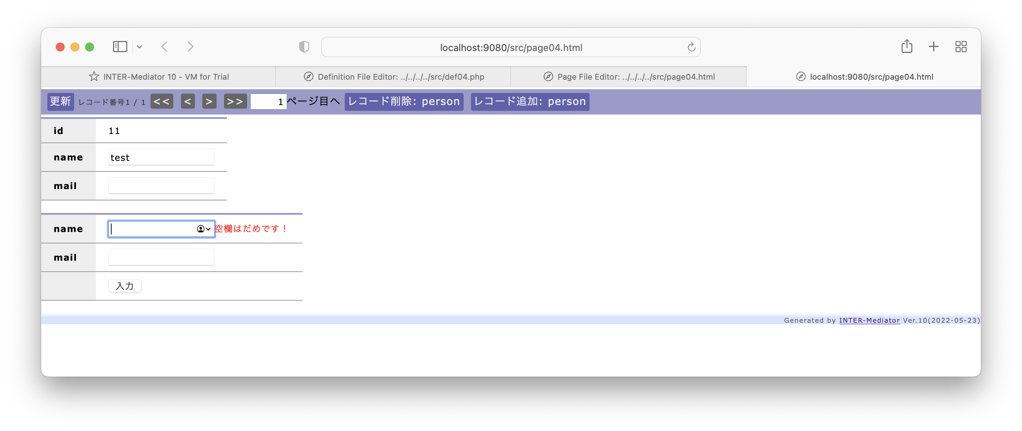The image size is (1022, 431).
Task: Click the star icon on INTER-Mediator 10 tab
Action: pos(94,76)
